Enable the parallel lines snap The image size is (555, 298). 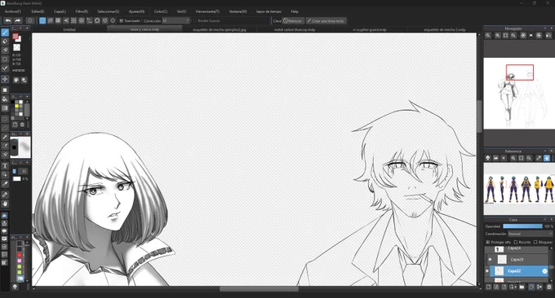51,21
